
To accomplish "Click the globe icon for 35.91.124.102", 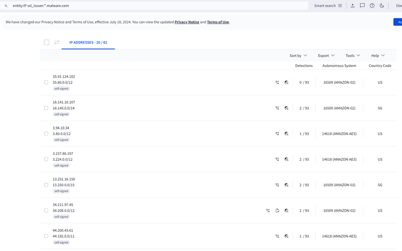I will click(x=286, y=83).
